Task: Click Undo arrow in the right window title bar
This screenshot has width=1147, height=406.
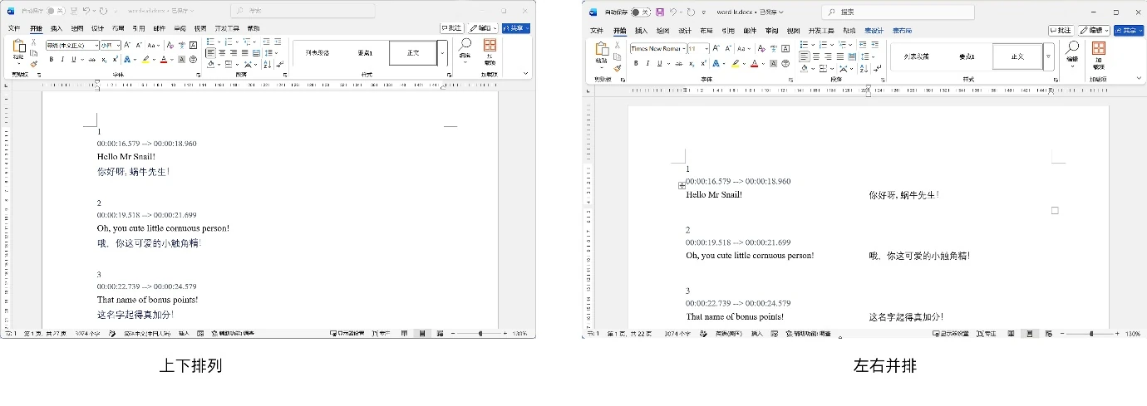Action: pos(675,12)
